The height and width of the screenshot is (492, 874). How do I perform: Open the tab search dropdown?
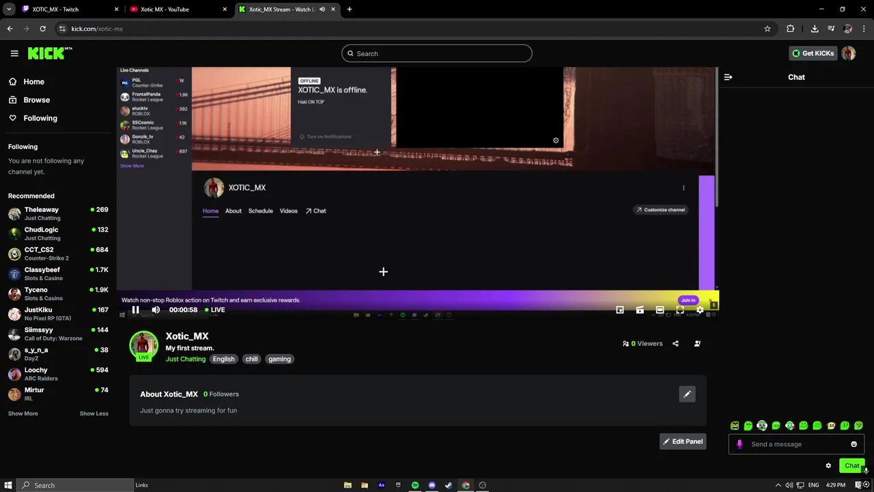coord(9,10)
